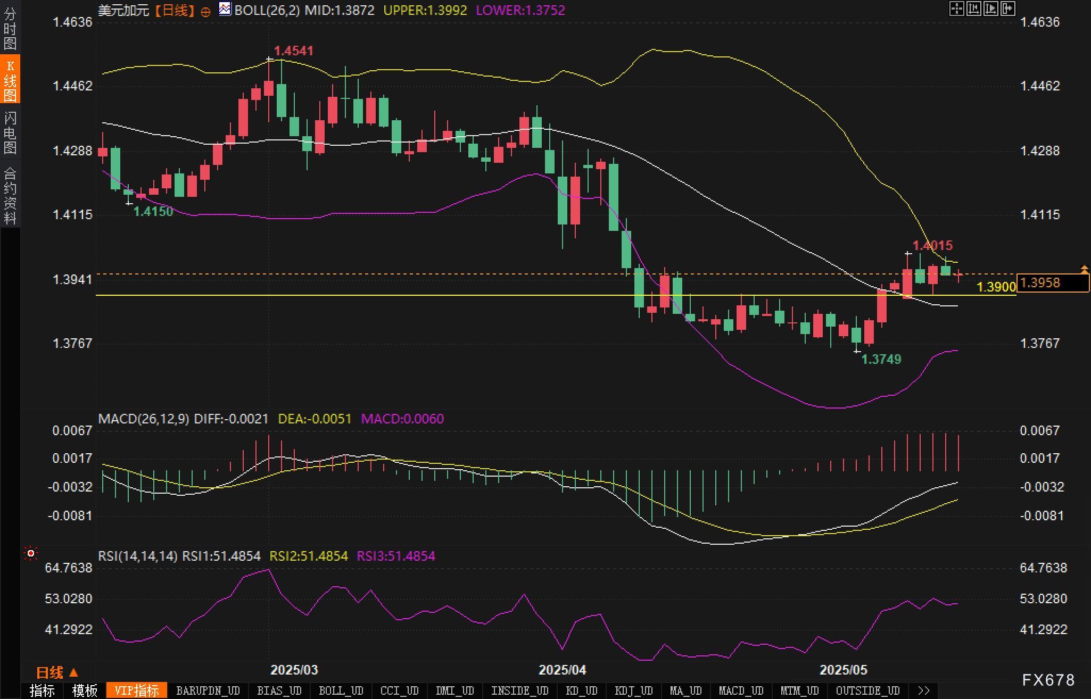Switch to 分时图 view in sidebar
The width and height of the screenshot is (1091, 699).
point(10,28)
